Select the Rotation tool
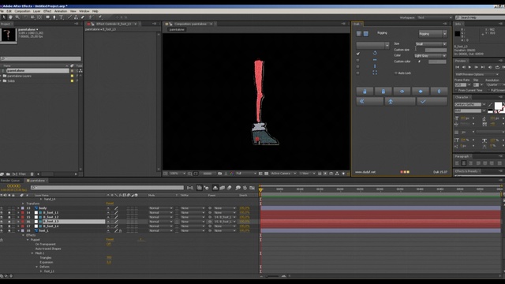The width and height of the screenshot is (505, 284). pos(25,17)
